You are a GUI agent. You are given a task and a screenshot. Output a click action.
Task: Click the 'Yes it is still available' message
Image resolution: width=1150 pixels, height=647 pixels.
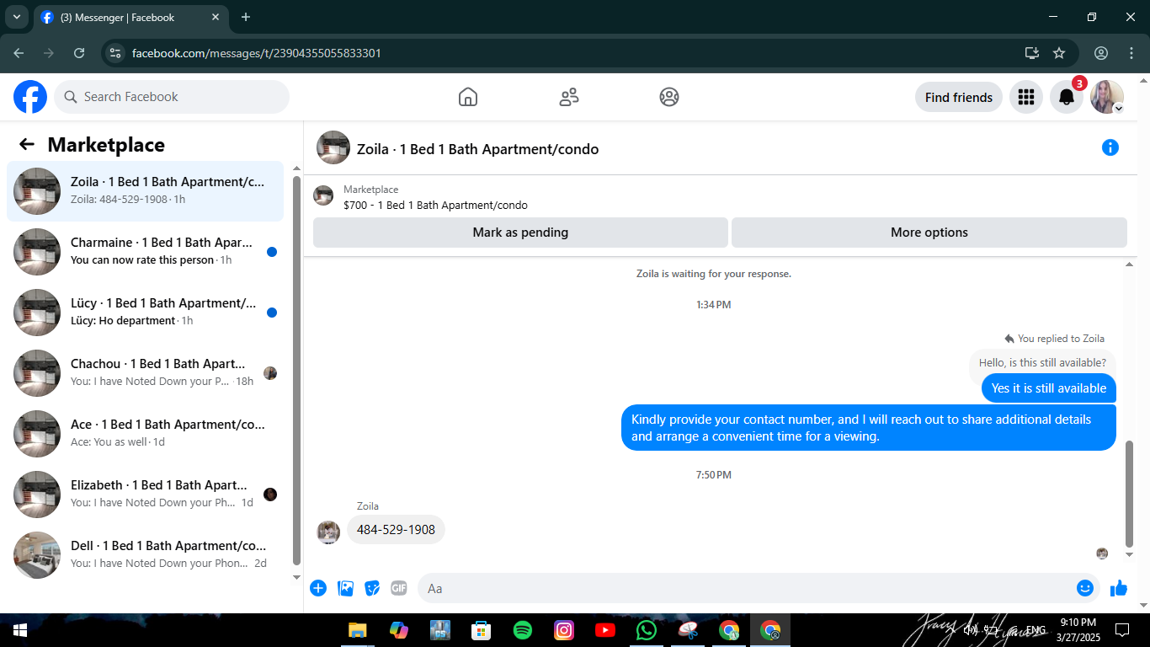pos(1049,388)
